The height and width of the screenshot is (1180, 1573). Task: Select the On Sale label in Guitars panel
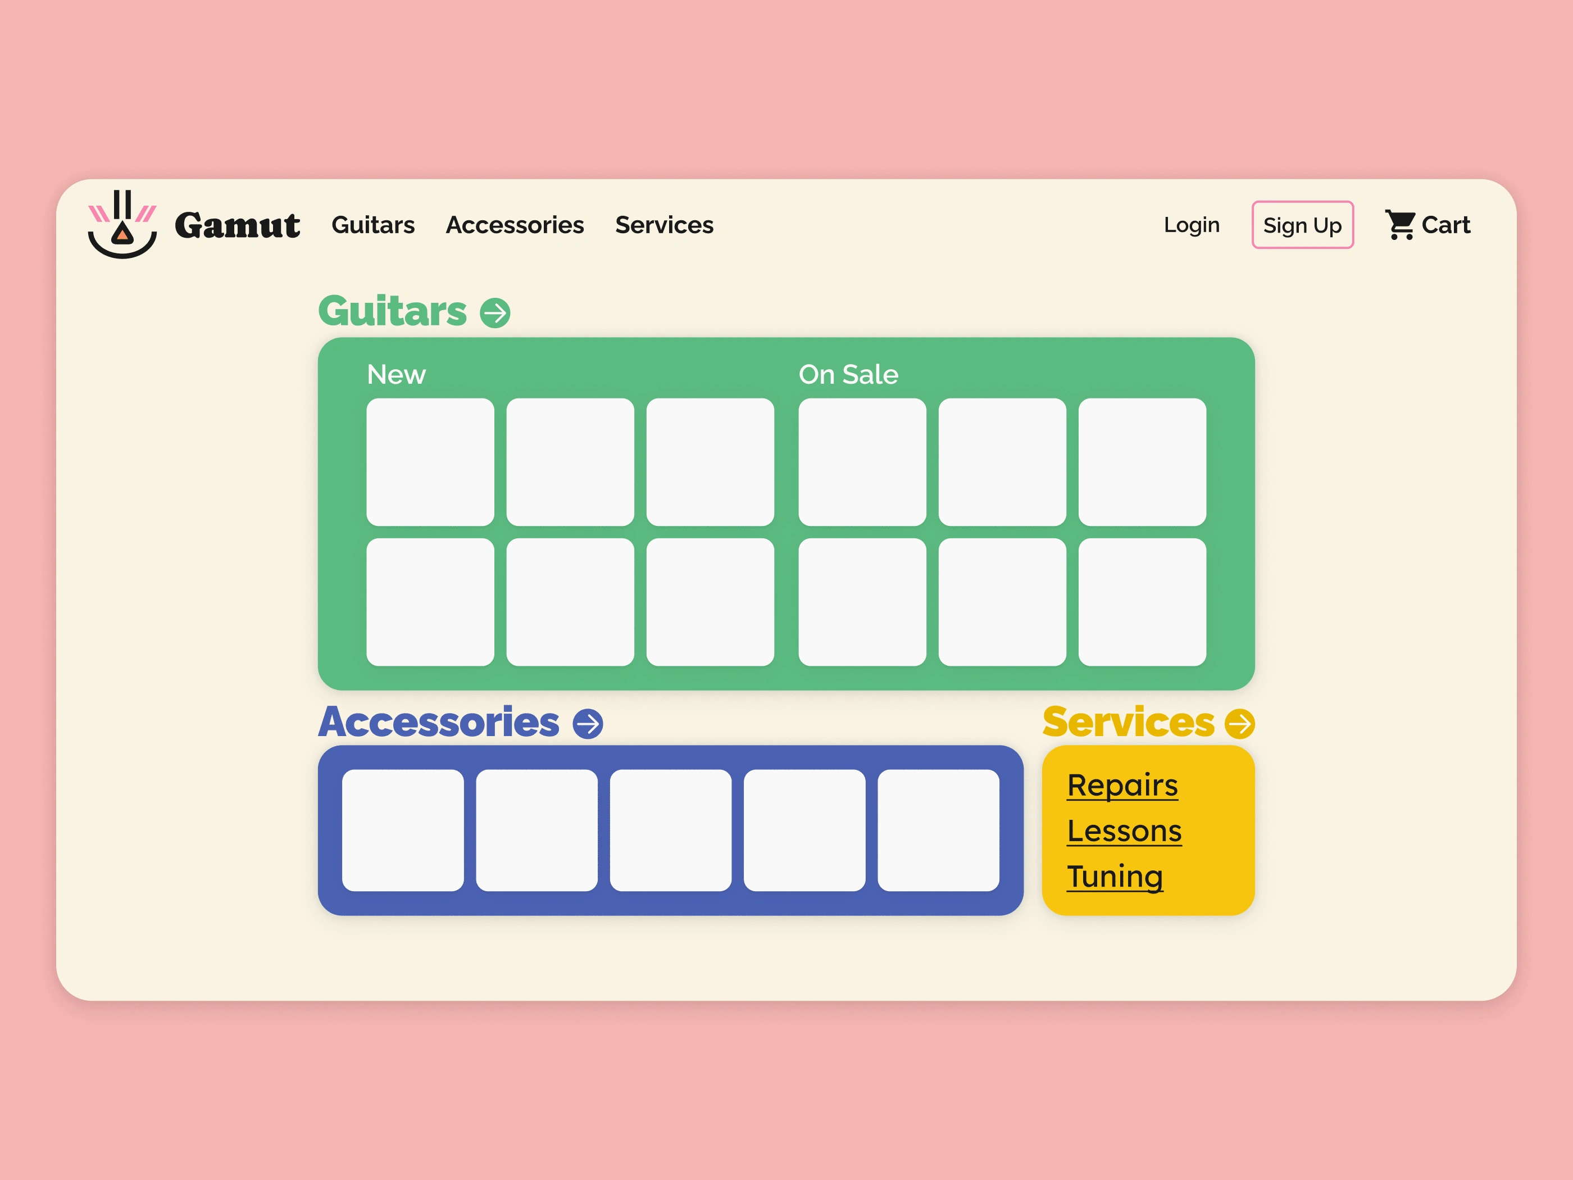click(848, 374)
